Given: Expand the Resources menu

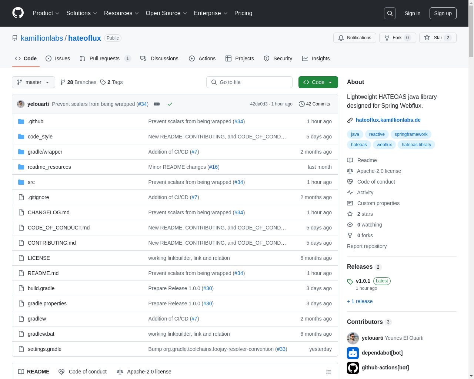Looking at the screenshot, I should 121,13.
